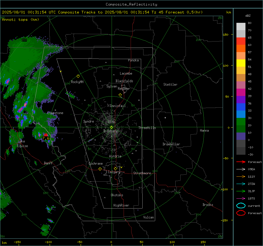Click the Okotoks city label
Image resolution: width=263 pixels, height=246 pixels.
pyautogui.click(x=117, y=195)
